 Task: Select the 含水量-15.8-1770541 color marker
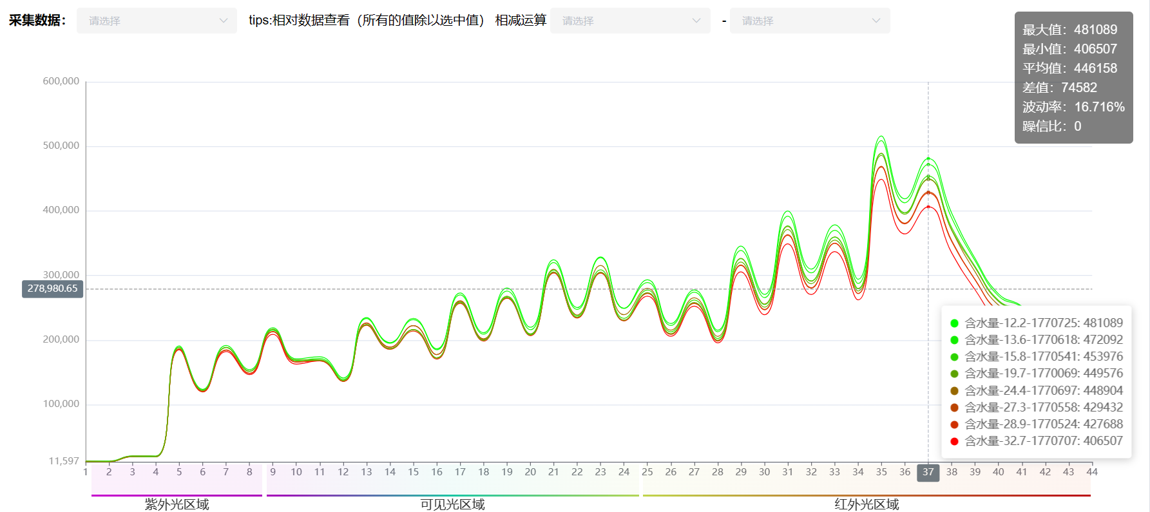click(x=954, y=357)
